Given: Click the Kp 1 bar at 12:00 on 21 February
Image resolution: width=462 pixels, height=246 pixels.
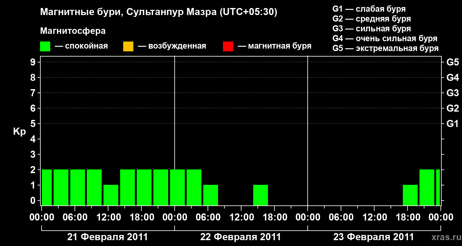Looking at the screenshot, I should point(111,195).
